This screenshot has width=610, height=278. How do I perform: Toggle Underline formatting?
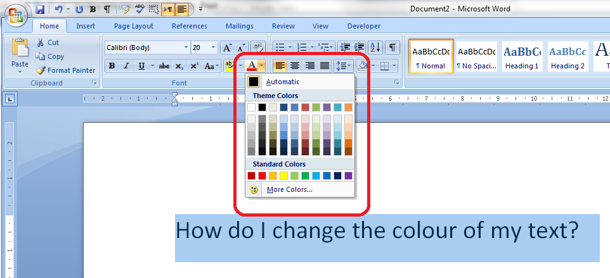coord(141,66)
